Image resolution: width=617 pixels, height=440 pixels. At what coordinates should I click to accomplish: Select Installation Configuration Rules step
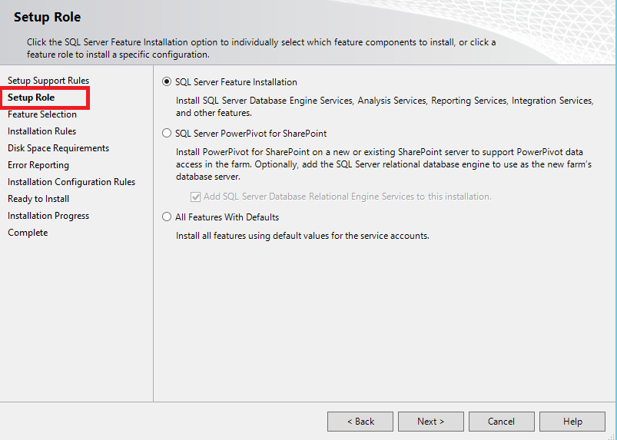point(71,182)
